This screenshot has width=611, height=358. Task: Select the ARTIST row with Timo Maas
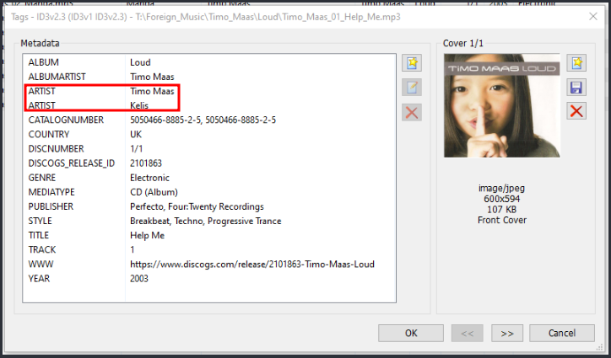(209, 91)
